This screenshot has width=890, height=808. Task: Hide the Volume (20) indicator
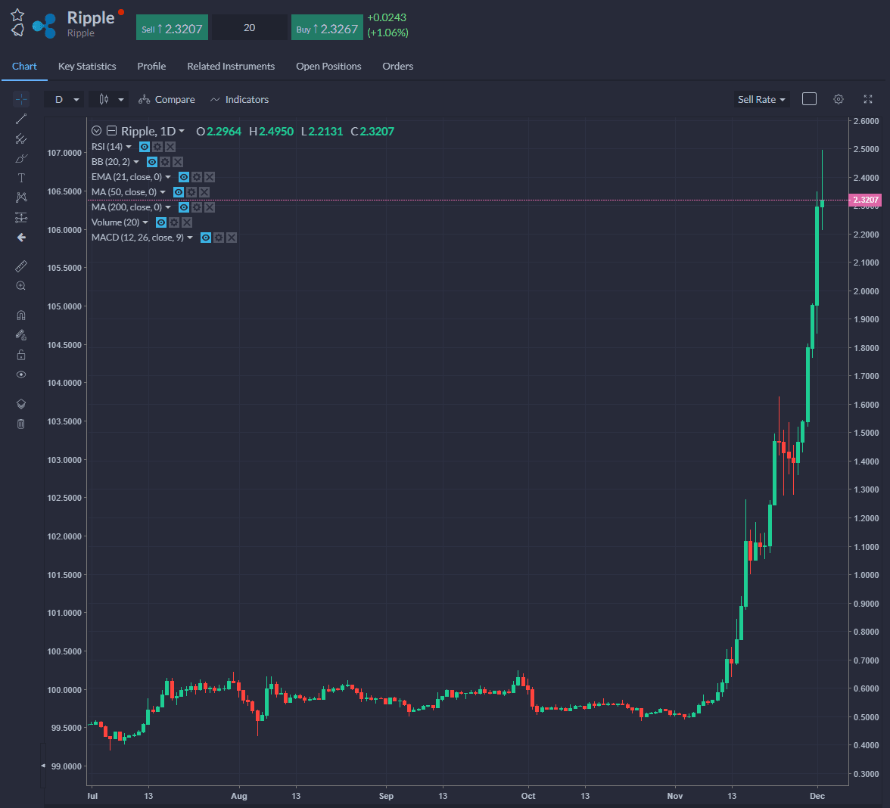click(x=161, y=222)
